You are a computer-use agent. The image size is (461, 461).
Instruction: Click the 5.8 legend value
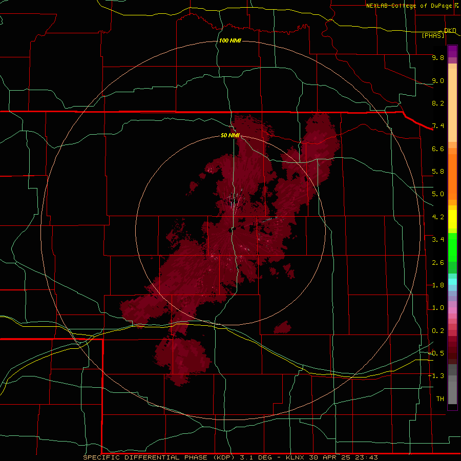pyautogui.click(x=438, y=172)
